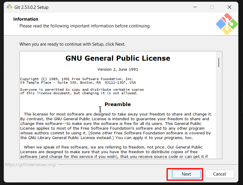Click the paragraph starting 'The licenses for most software'
Viewport: 243px width, 185px height.
116,126
